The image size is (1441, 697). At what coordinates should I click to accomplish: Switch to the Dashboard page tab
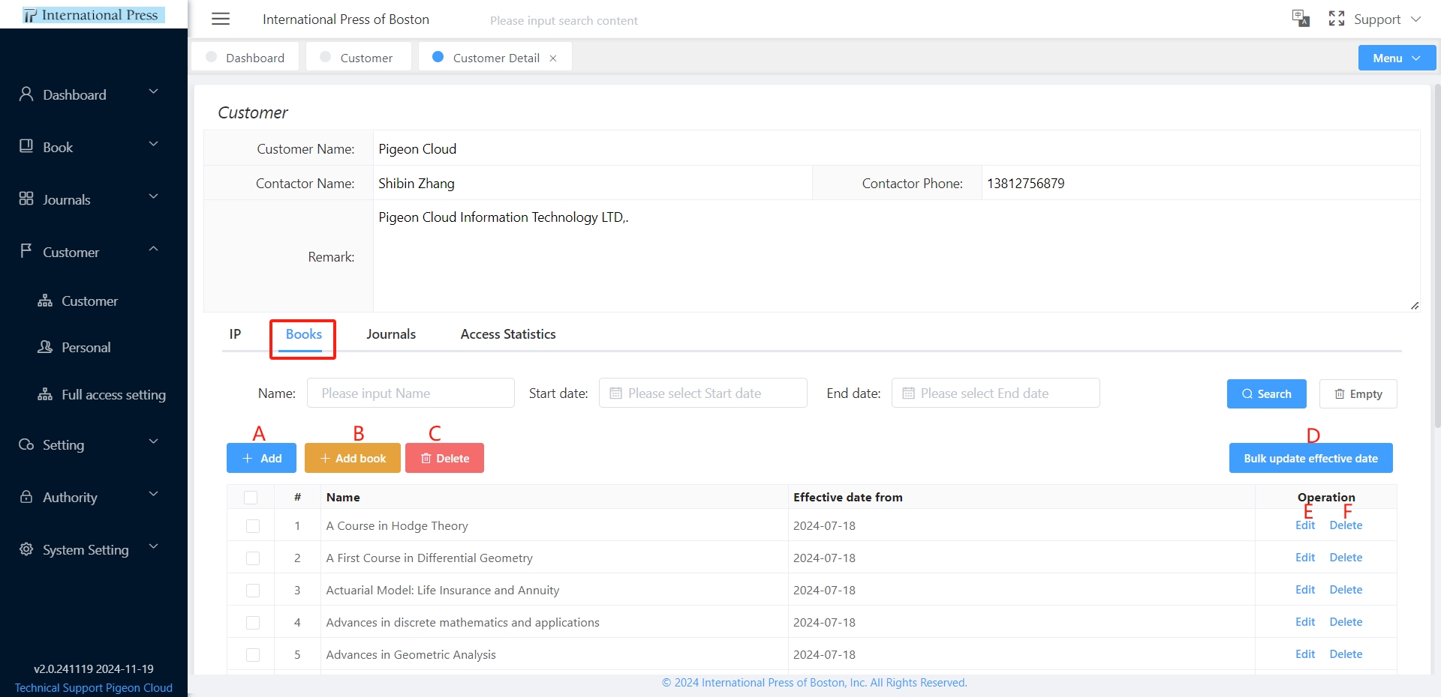(245, 57)
